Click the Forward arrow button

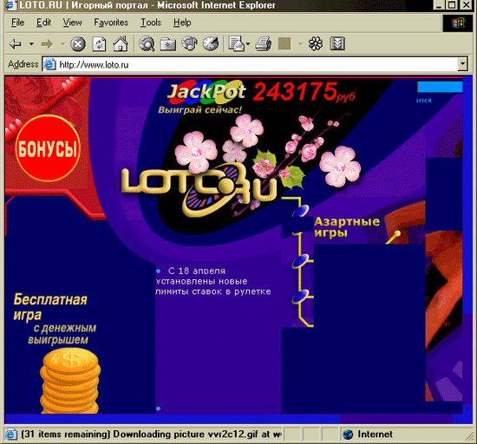(47, 44)
